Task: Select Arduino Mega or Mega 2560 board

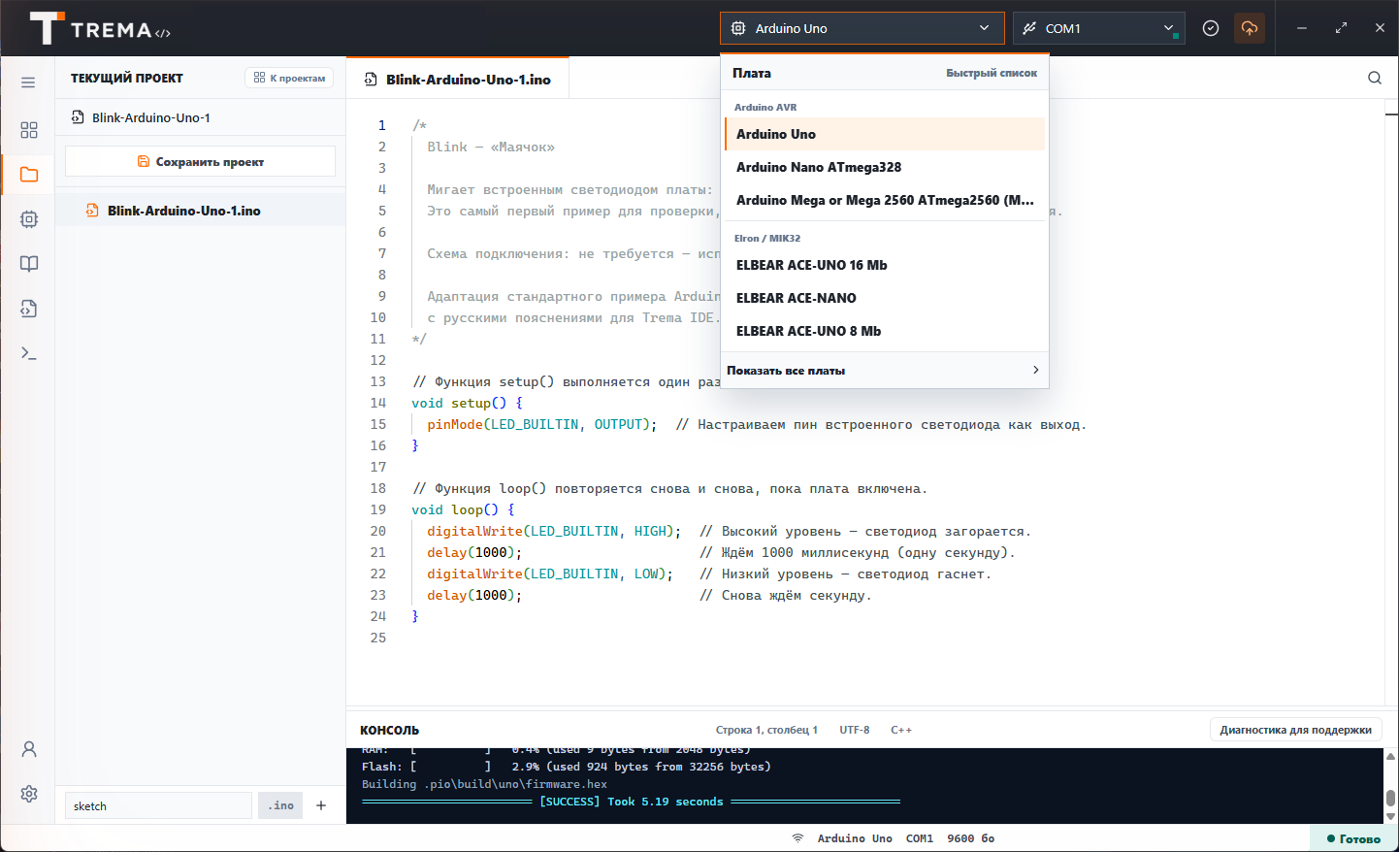Action: [x=885, y=200]
